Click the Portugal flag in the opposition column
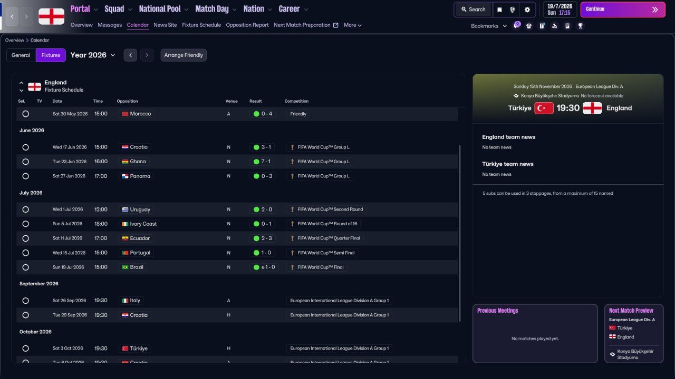Viewport: 675px width, 379px height. click(125, 253)
